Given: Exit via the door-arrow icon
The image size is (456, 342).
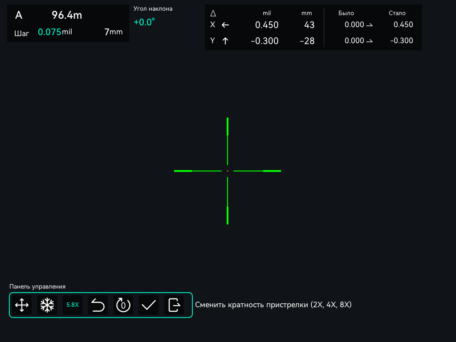Looking at the screenshot, I should point(174,305).
